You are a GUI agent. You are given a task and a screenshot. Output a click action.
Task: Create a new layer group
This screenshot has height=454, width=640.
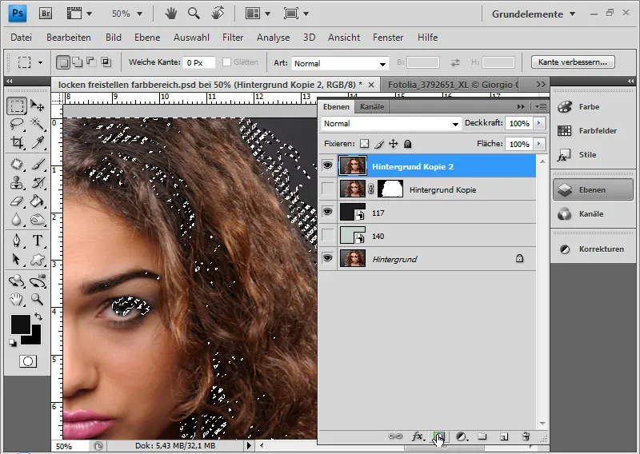click(482, 437)
